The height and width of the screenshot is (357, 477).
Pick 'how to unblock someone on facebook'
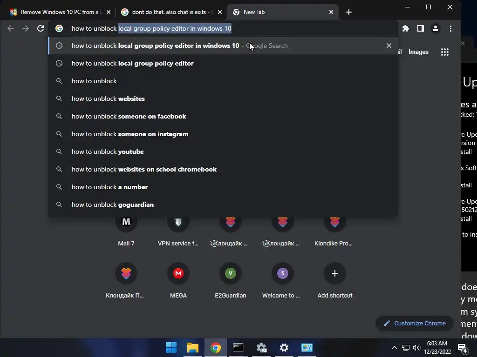tap(223, 116)
